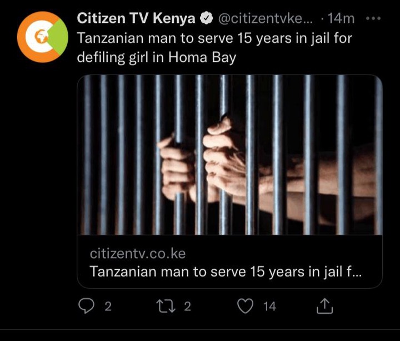This screenshot has height=341, width=400.
Task: Click the blue verified badge
Action: [x=206, y=19]
